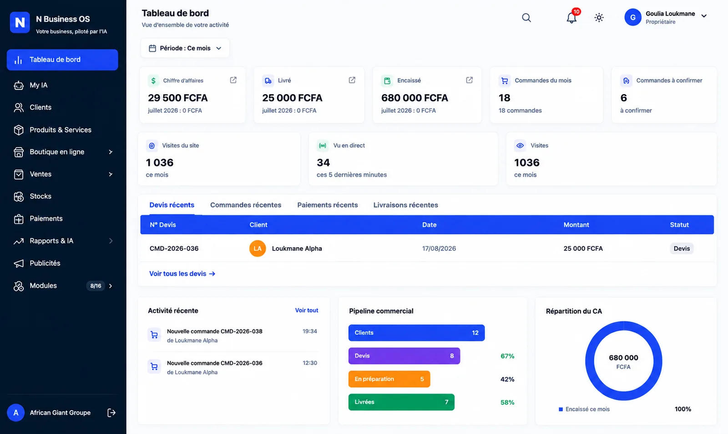The image size is (728, 434).
Task: Expand the Rapports & IA submenu
Action: tap(111, 241)
